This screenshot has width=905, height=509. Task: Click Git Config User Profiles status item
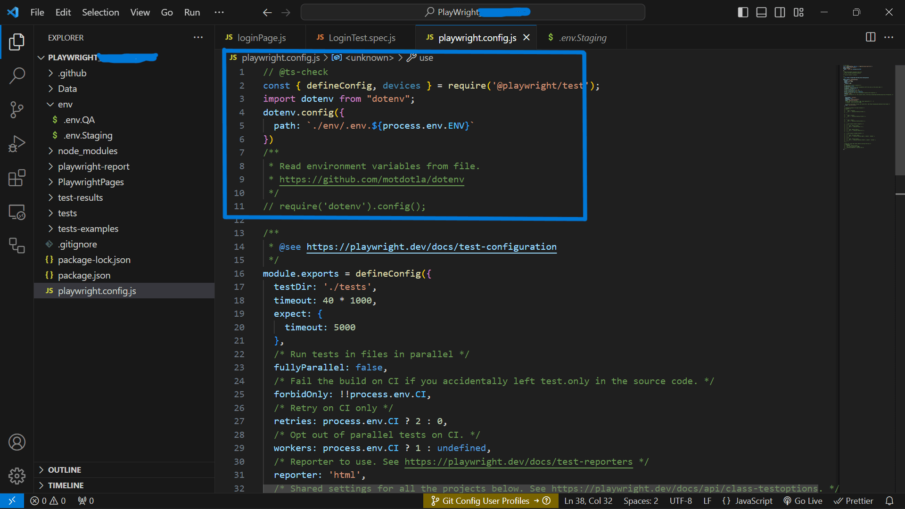coord(491,501)
